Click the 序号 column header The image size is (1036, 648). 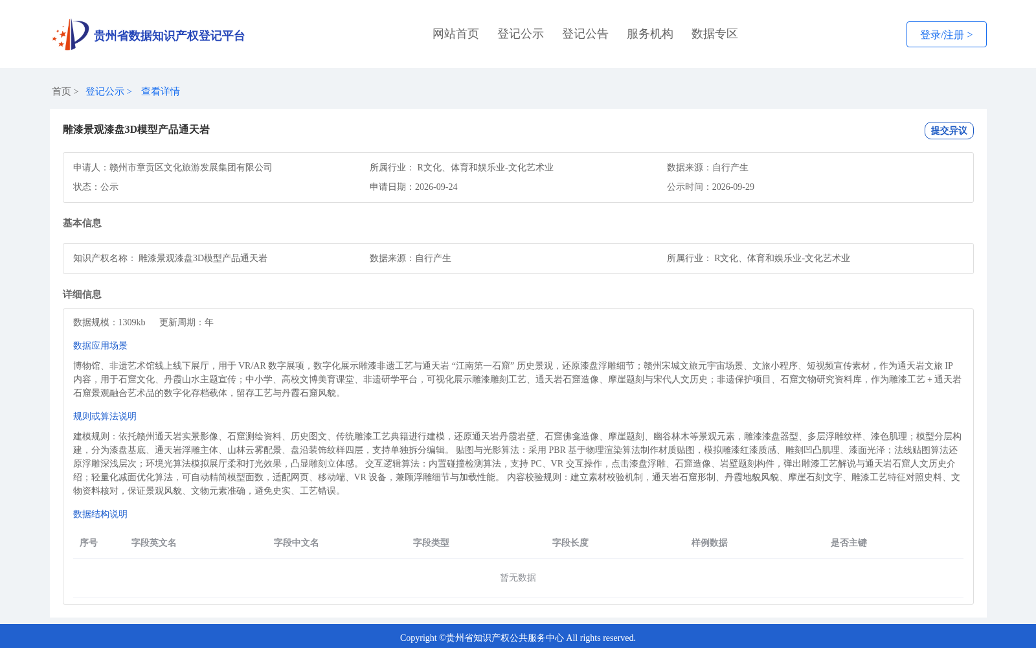(89, 543)
